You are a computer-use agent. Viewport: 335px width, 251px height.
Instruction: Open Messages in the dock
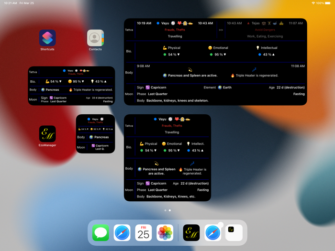(x=100, y=233)
